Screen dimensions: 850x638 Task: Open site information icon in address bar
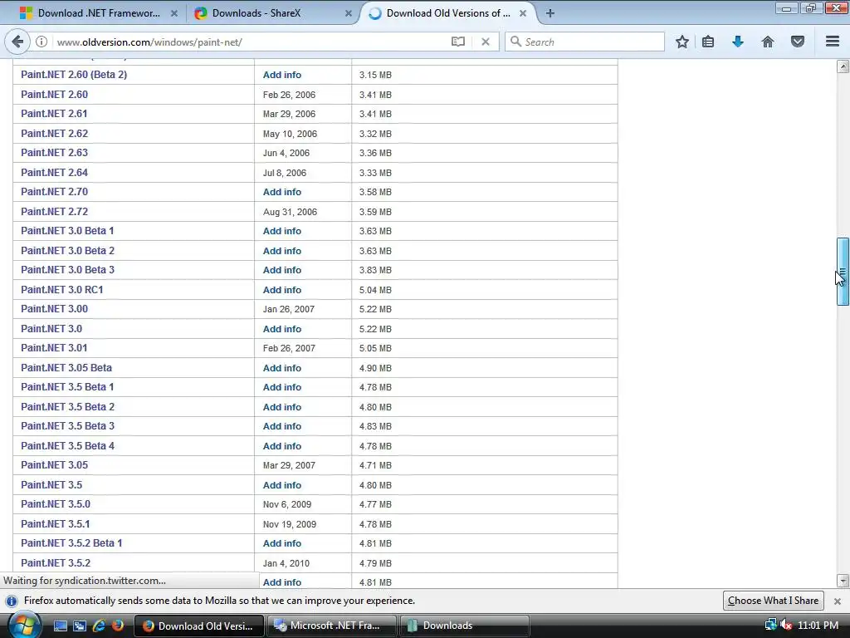click(42, 42)
